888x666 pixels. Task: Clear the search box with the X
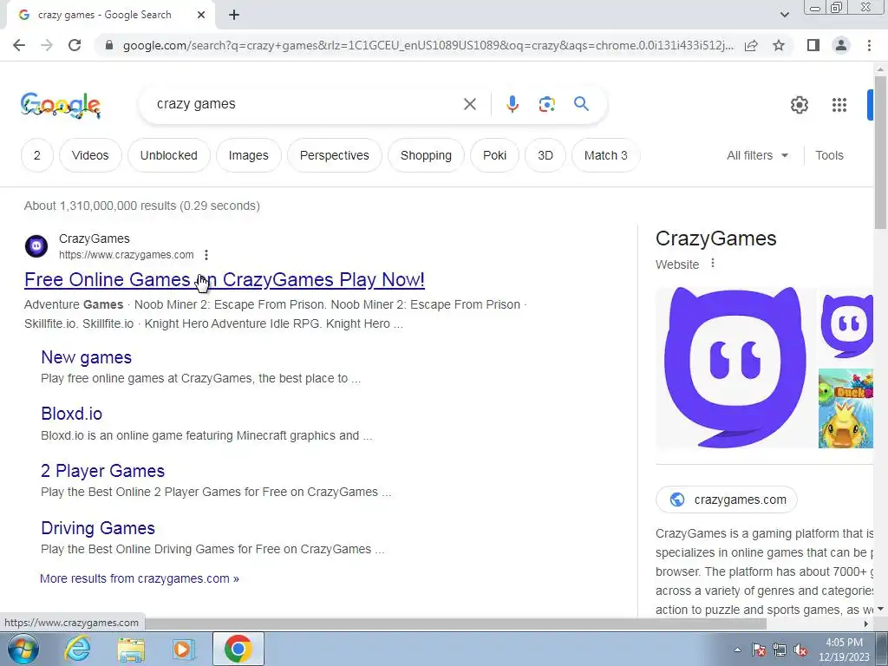[469, 104]
